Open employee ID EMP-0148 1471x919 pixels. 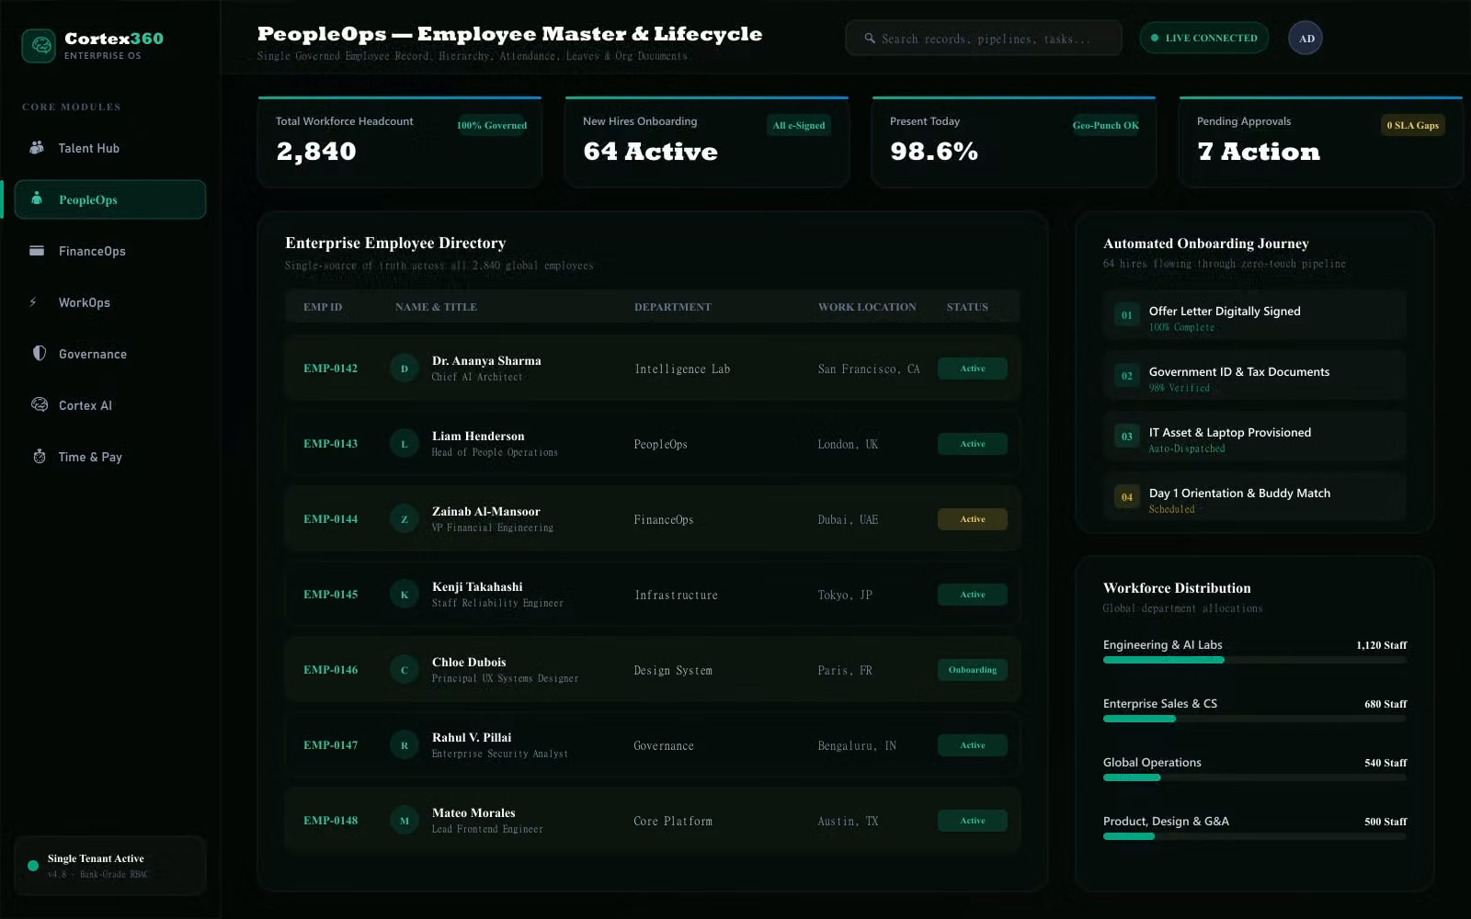click(331, 821)
